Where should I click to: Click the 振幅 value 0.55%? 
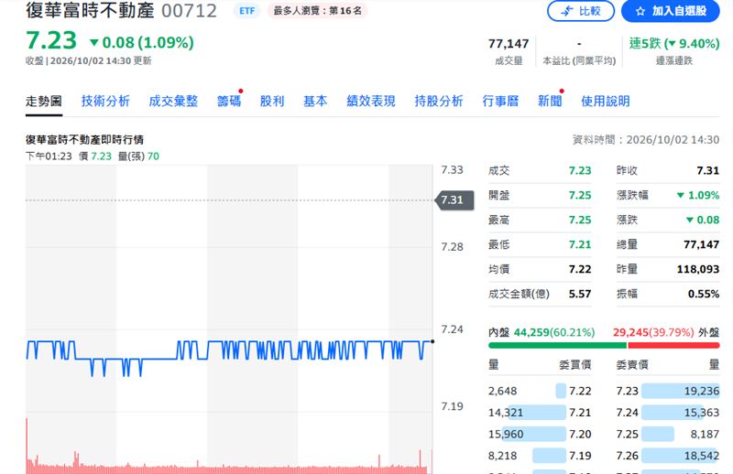click(x=704, y=295)
